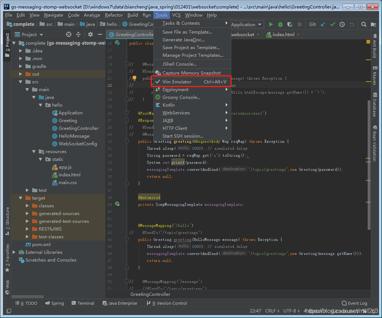Open the VCS menu
The height and width of the screenshot is (318, 382).
point(176,15)
